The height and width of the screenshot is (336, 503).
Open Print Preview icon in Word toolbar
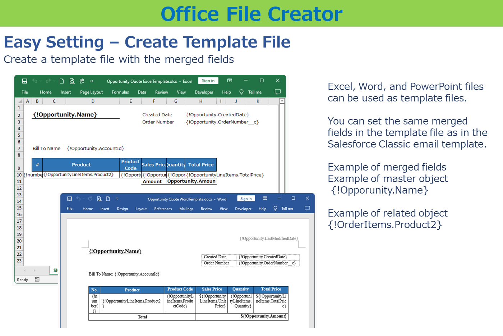[100, 199]
